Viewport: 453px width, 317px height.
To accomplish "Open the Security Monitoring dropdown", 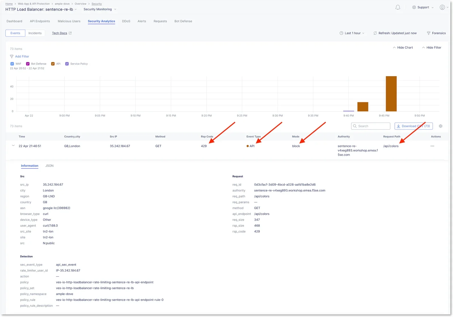I will (x=100, y=9).
